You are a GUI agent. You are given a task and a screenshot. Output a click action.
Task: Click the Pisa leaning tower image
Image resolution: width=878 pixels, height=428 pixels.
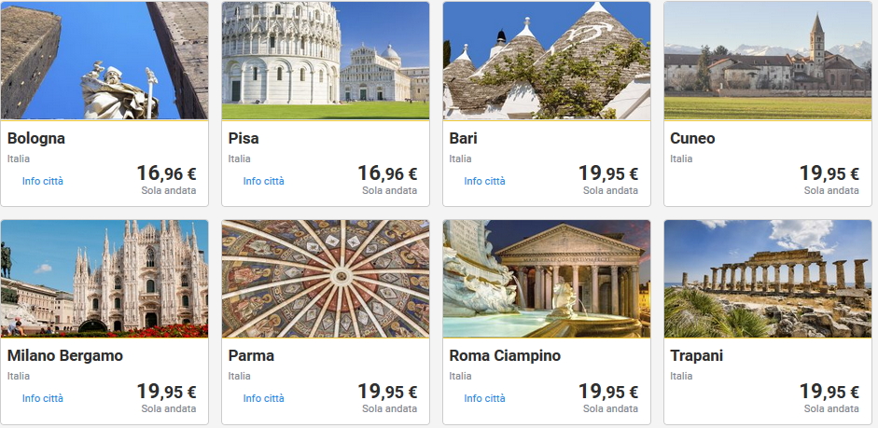(x=325, y=60)
